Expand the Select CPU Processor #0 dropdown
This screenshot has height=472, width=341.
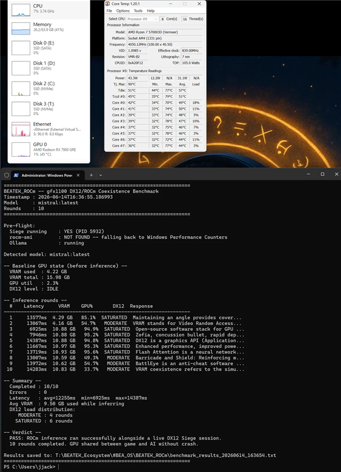143,19
